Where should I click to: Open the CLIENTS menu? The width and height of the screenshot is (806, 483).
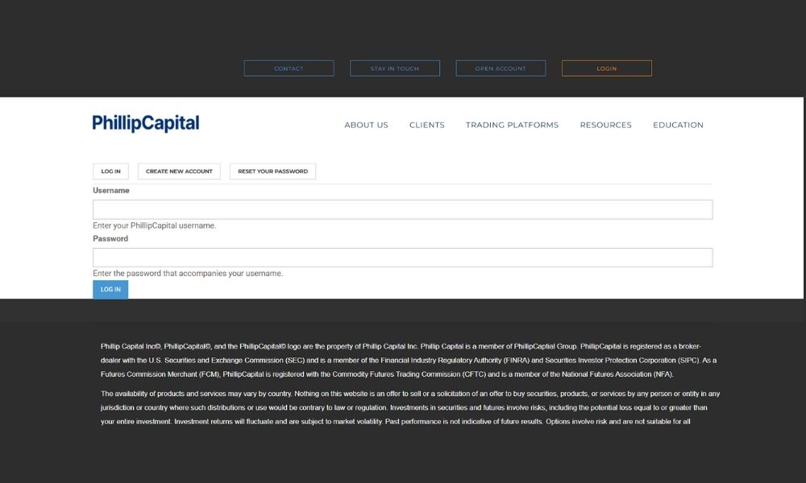click(x=426, y=125)
